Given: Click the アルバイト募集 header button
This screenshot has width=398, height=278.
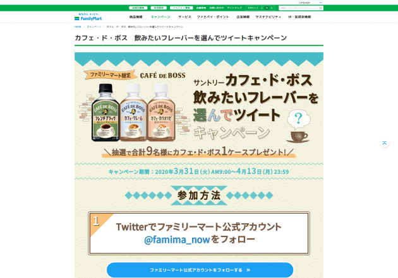Looking at the screenshot, I should click(x=181, y=8).
